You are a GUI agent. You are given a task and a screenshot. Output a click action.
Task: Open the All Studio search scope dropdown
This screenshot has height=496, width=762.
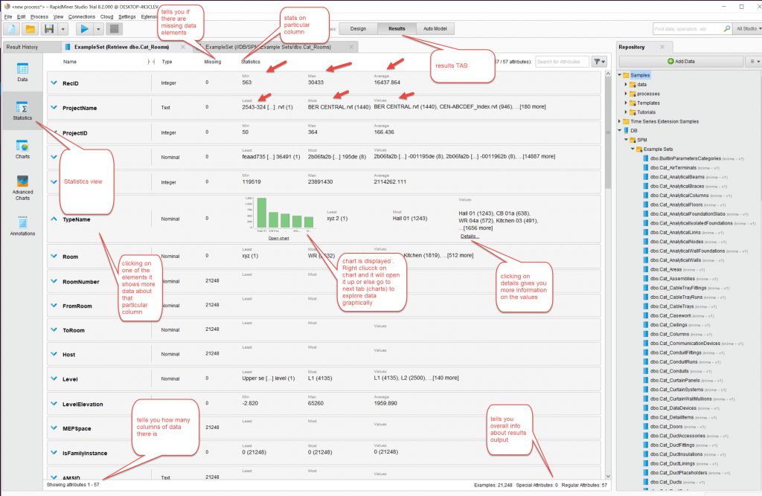click(746, 28)
